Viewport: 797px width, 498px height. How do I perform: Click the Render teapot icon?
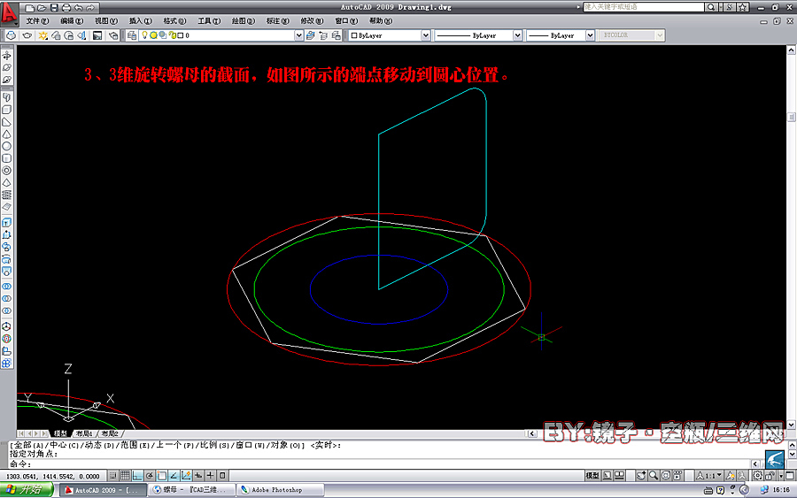tap(27, 35)
